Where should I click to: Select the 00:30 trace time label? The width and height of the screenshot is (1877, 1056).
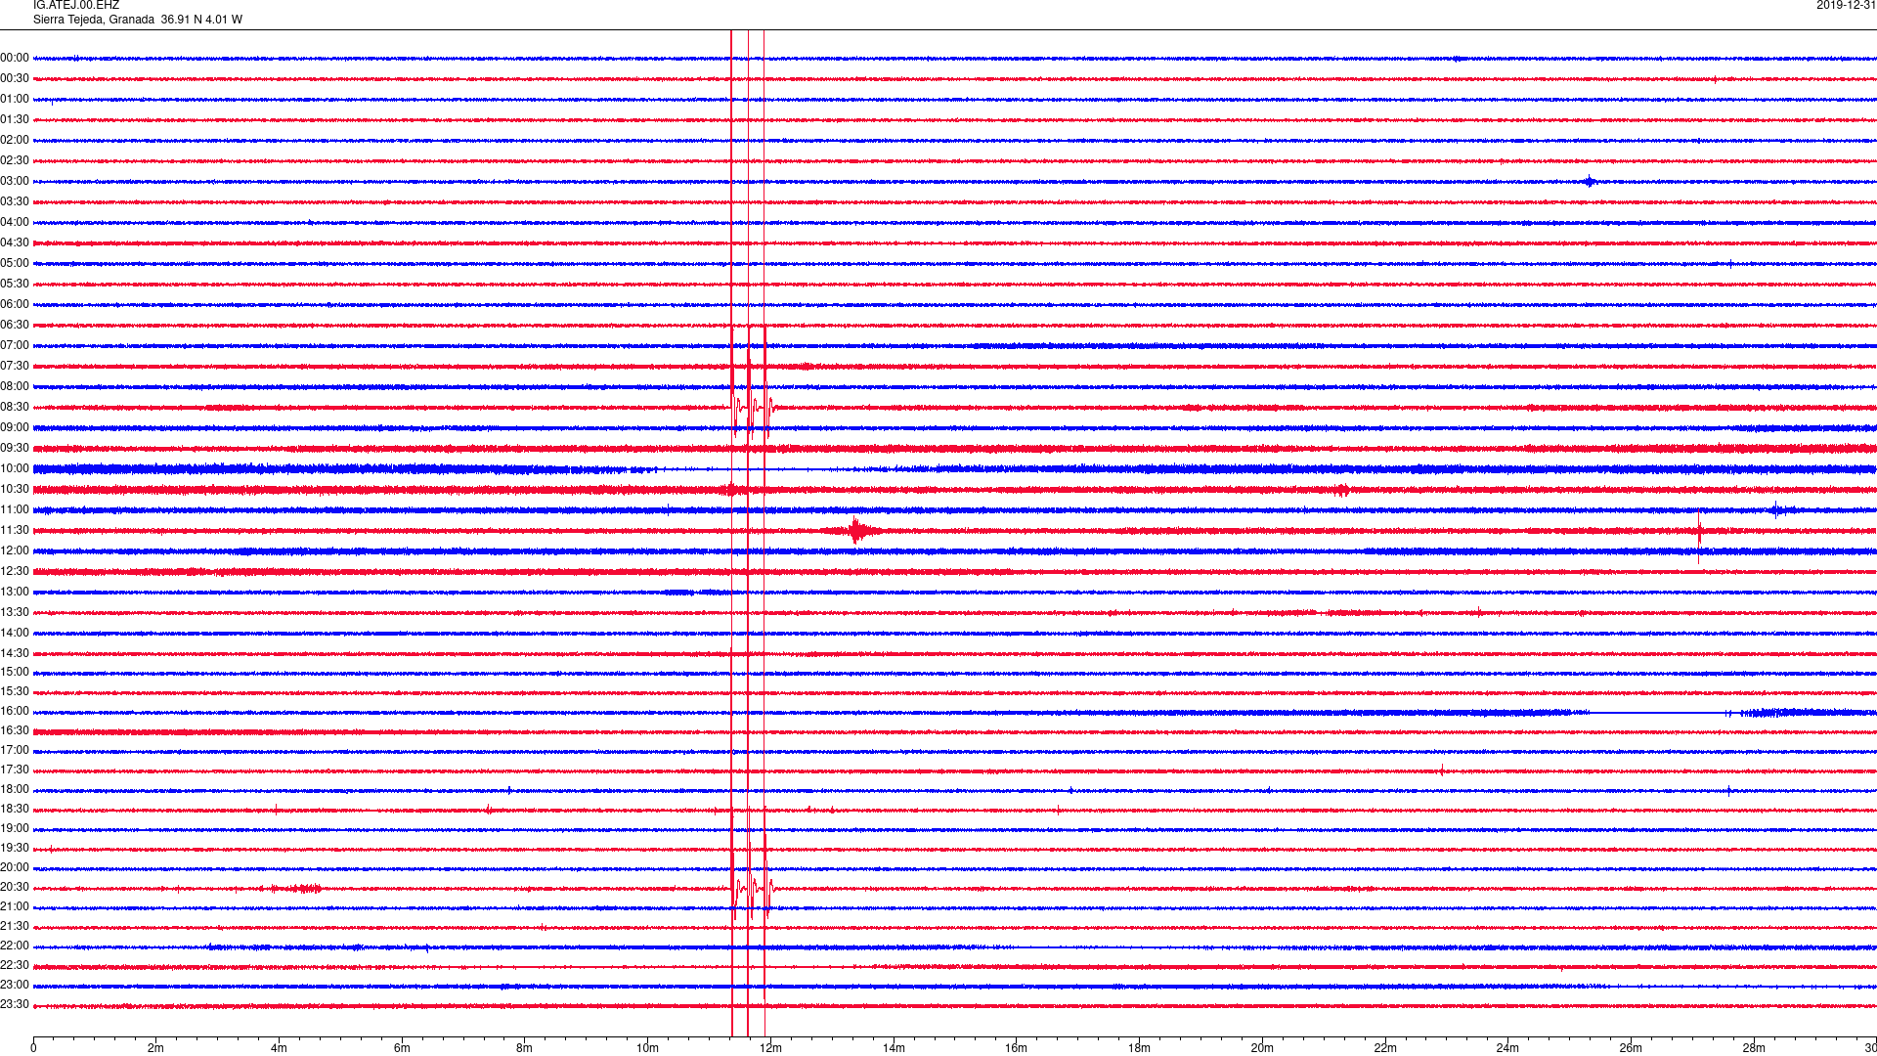point(15,79)
